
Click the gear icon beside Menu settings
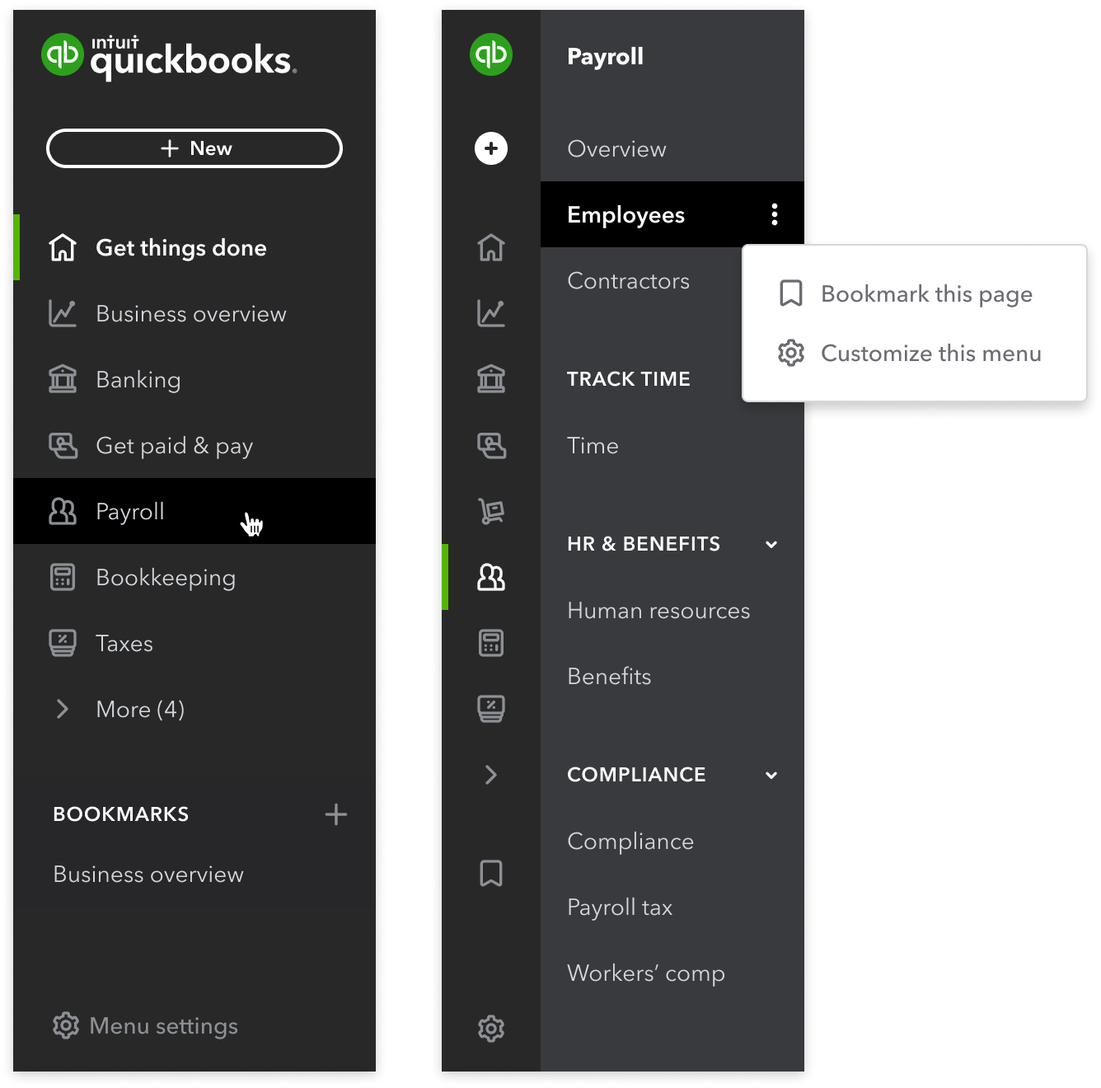point(66,1025)
